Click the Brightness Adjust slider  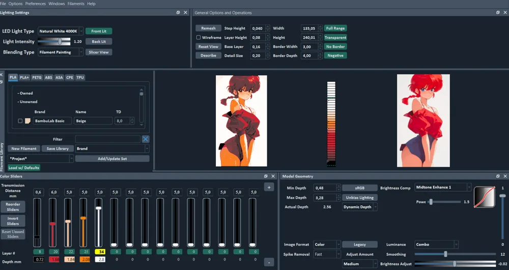click(x=455, y=264)
